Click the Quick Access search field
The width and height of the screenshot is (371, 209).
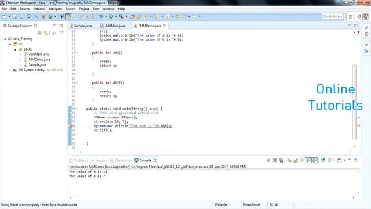tap(333, 16)
